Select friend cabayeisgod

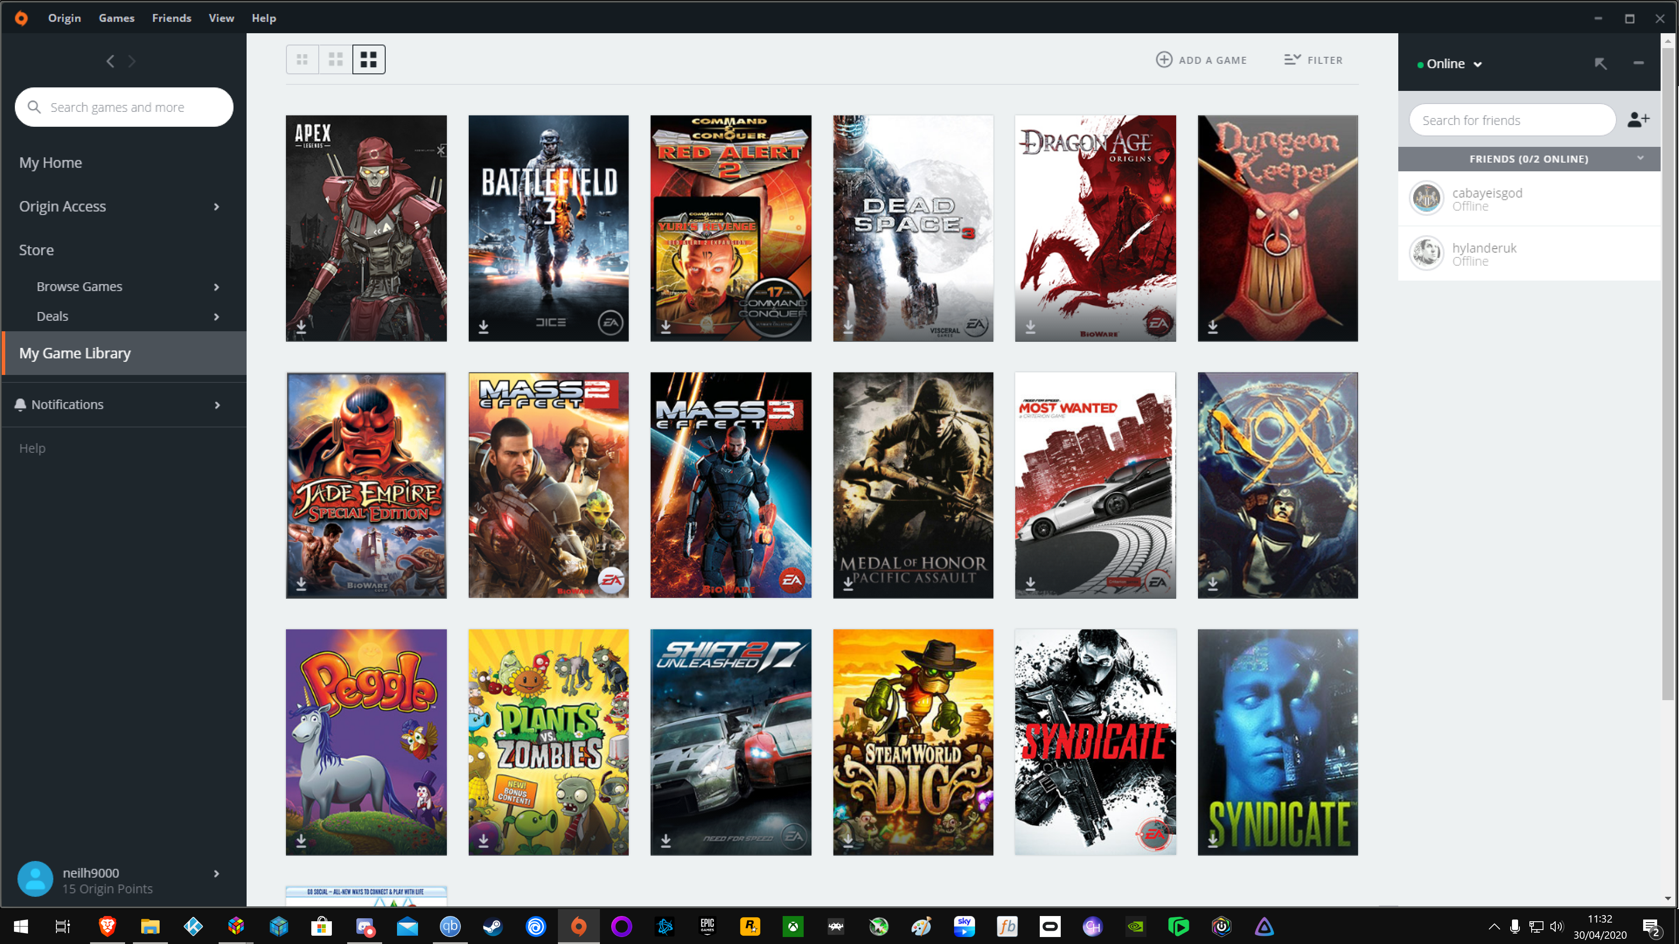pyautogui.click(x=1529, y=199)
